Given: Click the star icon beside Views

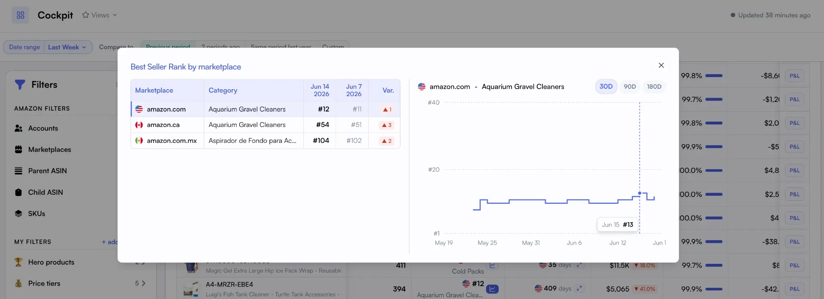Looking at the screenshot, I should [85, 15].
